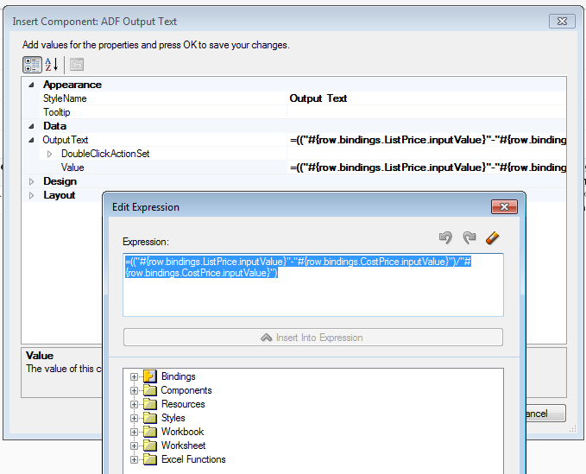Select the Resources folder icon

pyautogui.click(x=150, y=404)
